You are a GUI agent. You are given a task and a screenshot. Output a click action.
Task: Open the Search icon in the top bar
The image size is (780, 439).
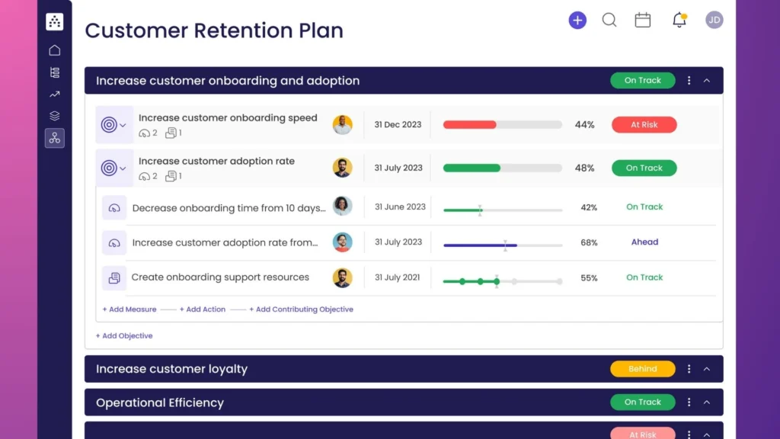pyautogui.click(x=609, y=20)
